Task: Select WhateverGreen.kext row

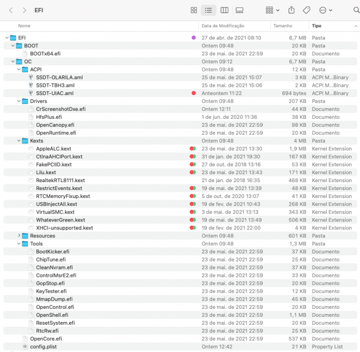Action: coord(180,220)
